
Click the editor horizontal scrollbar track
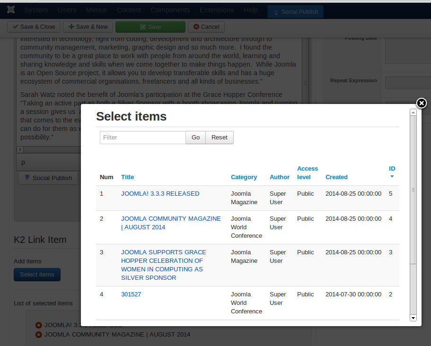(52, 150)
